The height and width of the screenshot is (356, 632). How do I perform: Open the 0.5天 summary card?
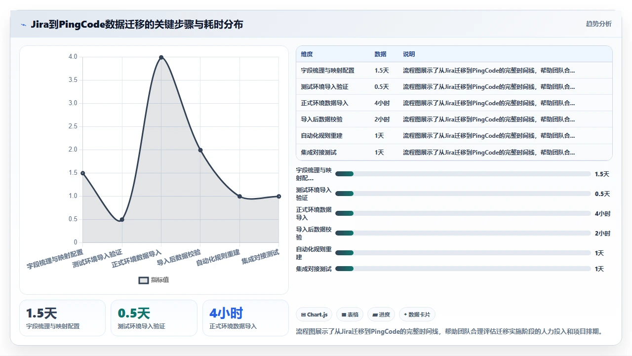(x=154, y=318)
